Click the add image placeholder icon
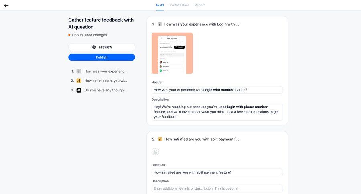Screen dimensions: 361x194 [155, 152]
